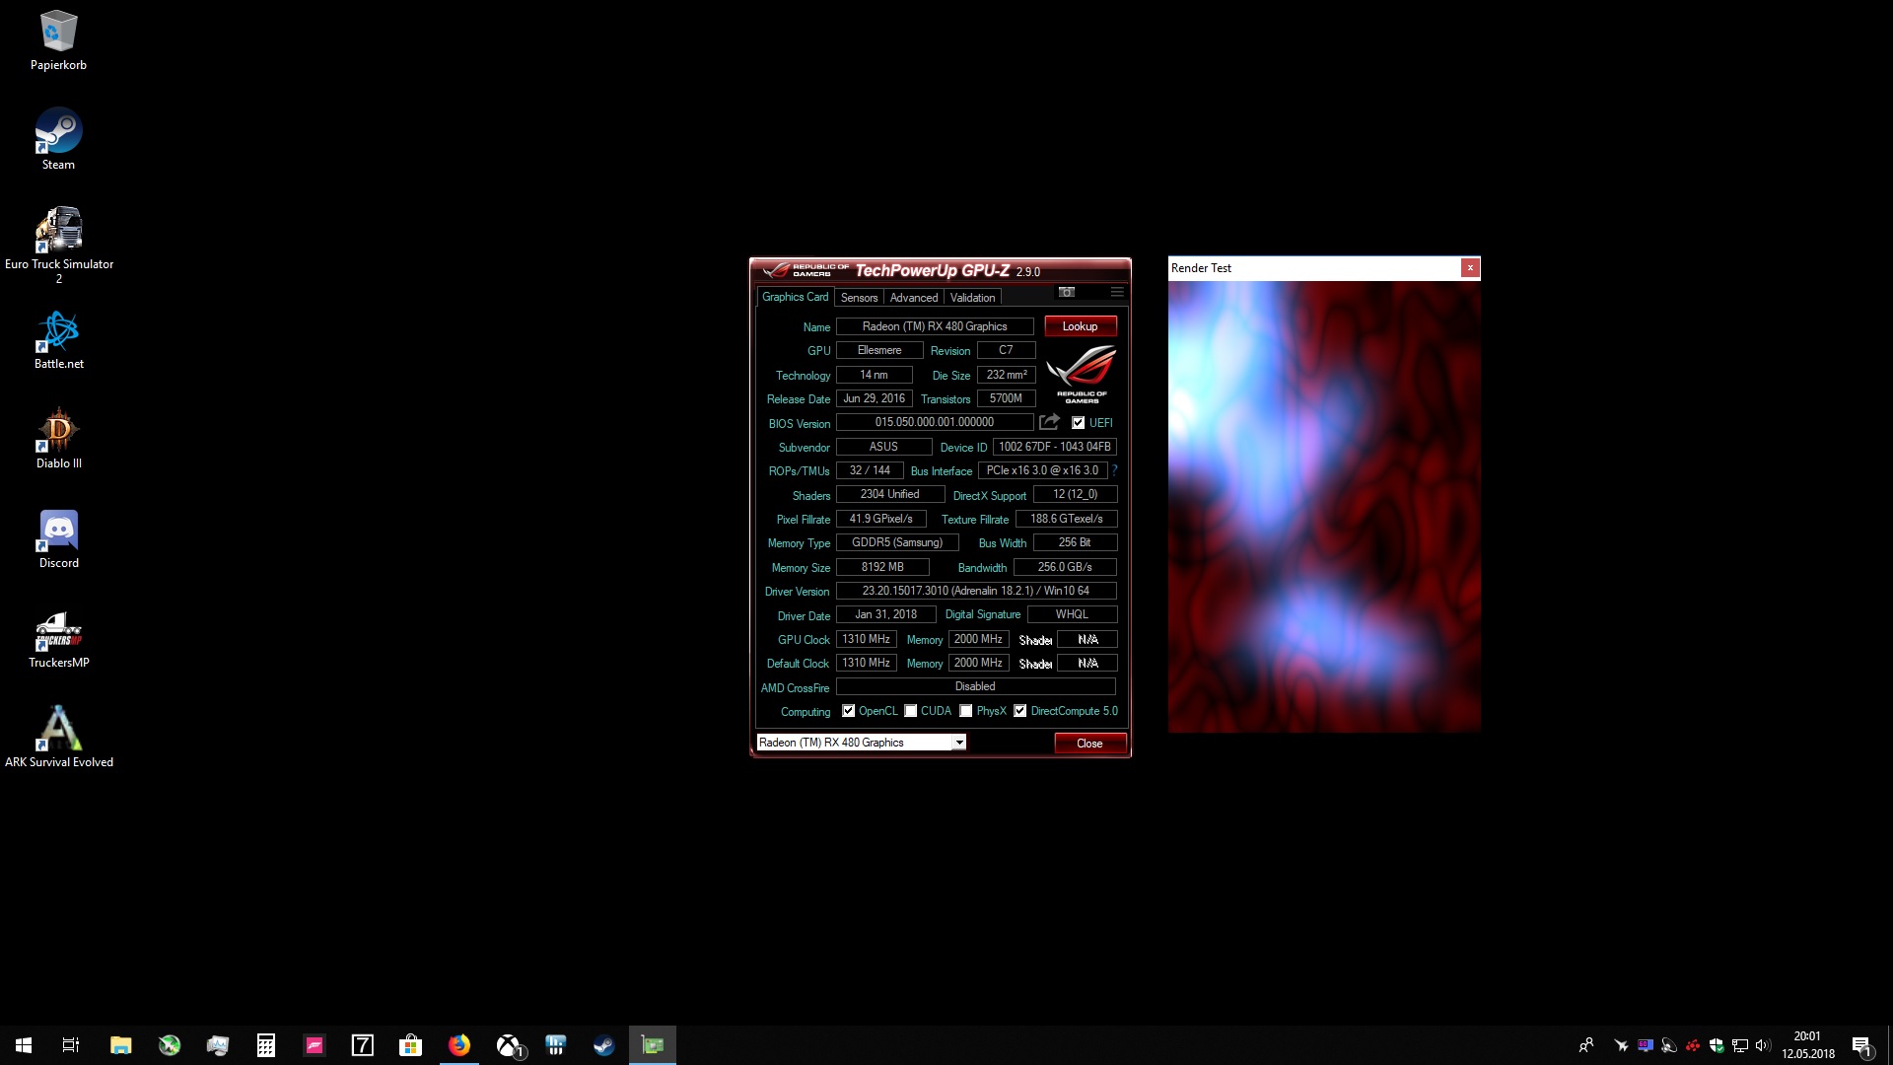Toggle the OpenCL checkbox
This screenshot has width=1893, height=1065.
tap(849, 711)
